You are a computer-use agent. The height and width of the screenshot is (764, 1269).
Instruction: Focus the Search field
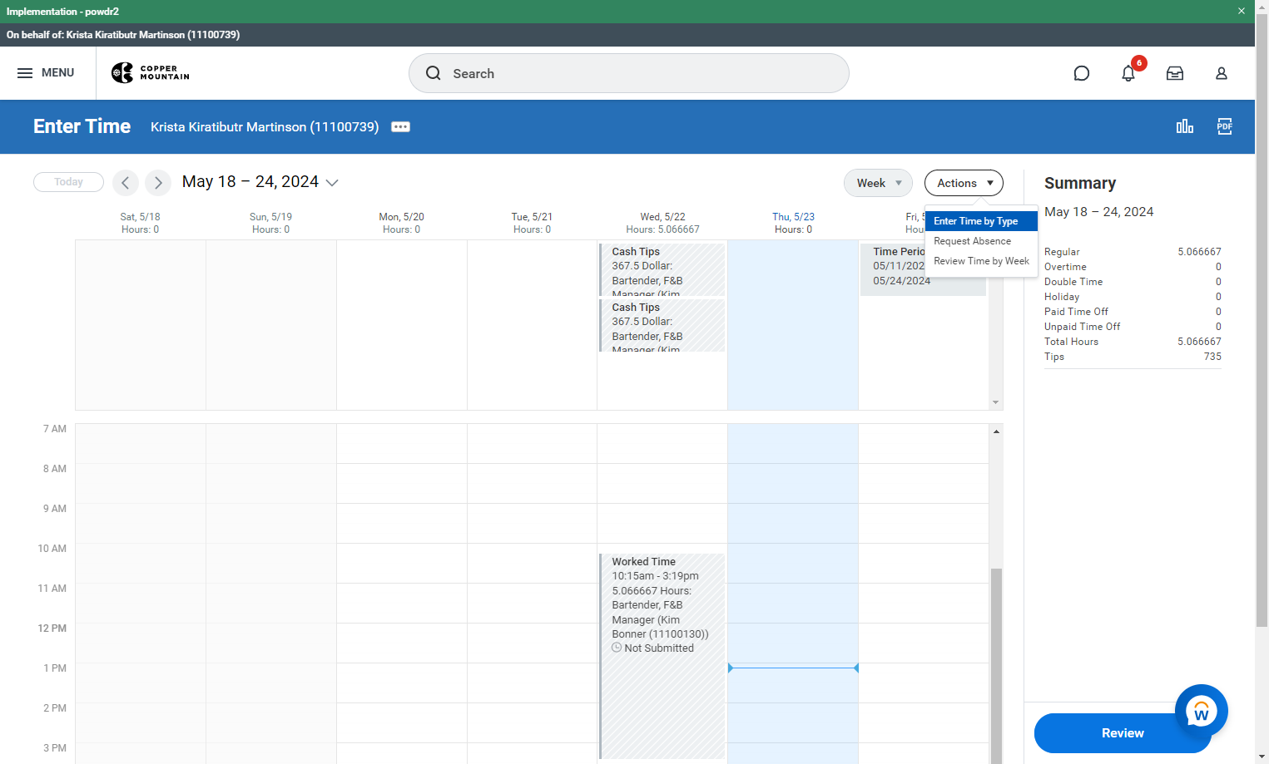coord(629,73)
